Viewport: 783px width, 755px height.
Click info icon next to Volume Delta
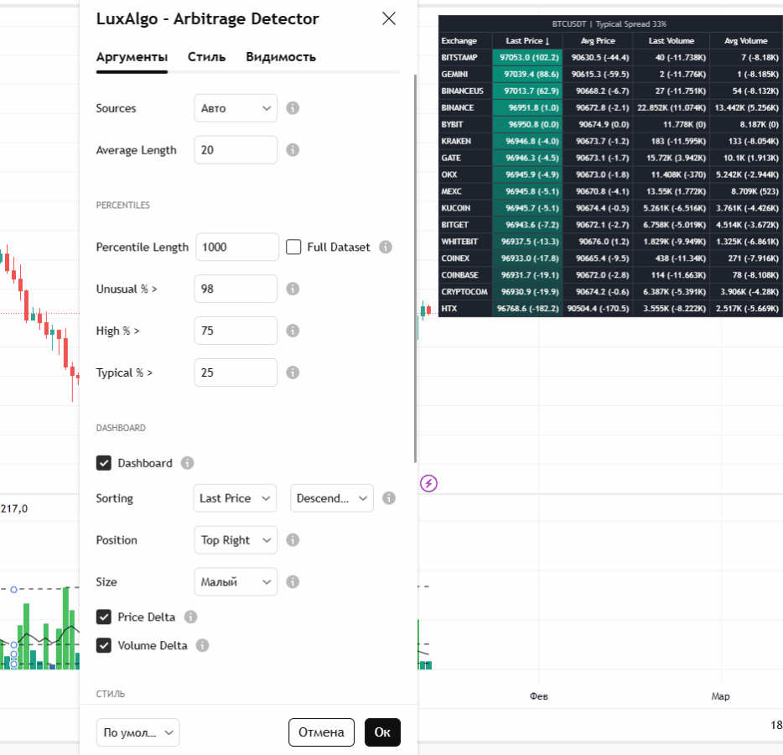click(202, 646)
